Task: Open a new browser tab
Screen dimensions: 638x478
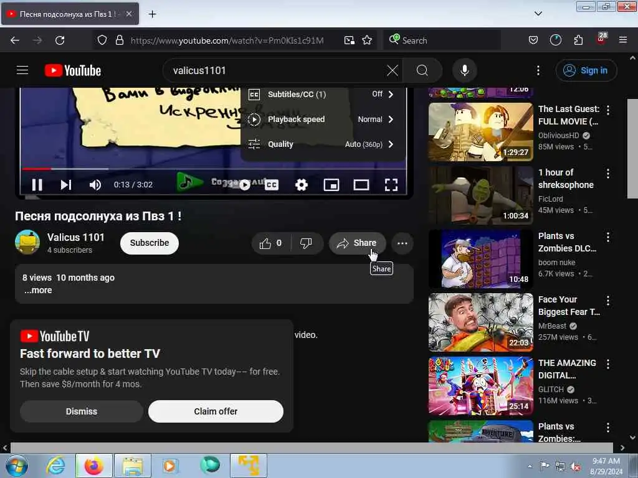Action: point(152,14)
